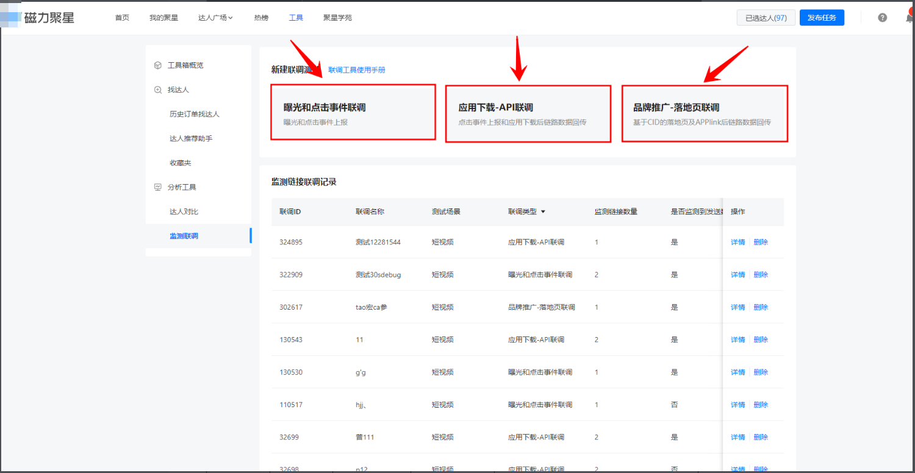Click the 监测链接联调记录 heading
This screenshot has height=473, width=915.
pyautogui.click(x=304, y=182)
